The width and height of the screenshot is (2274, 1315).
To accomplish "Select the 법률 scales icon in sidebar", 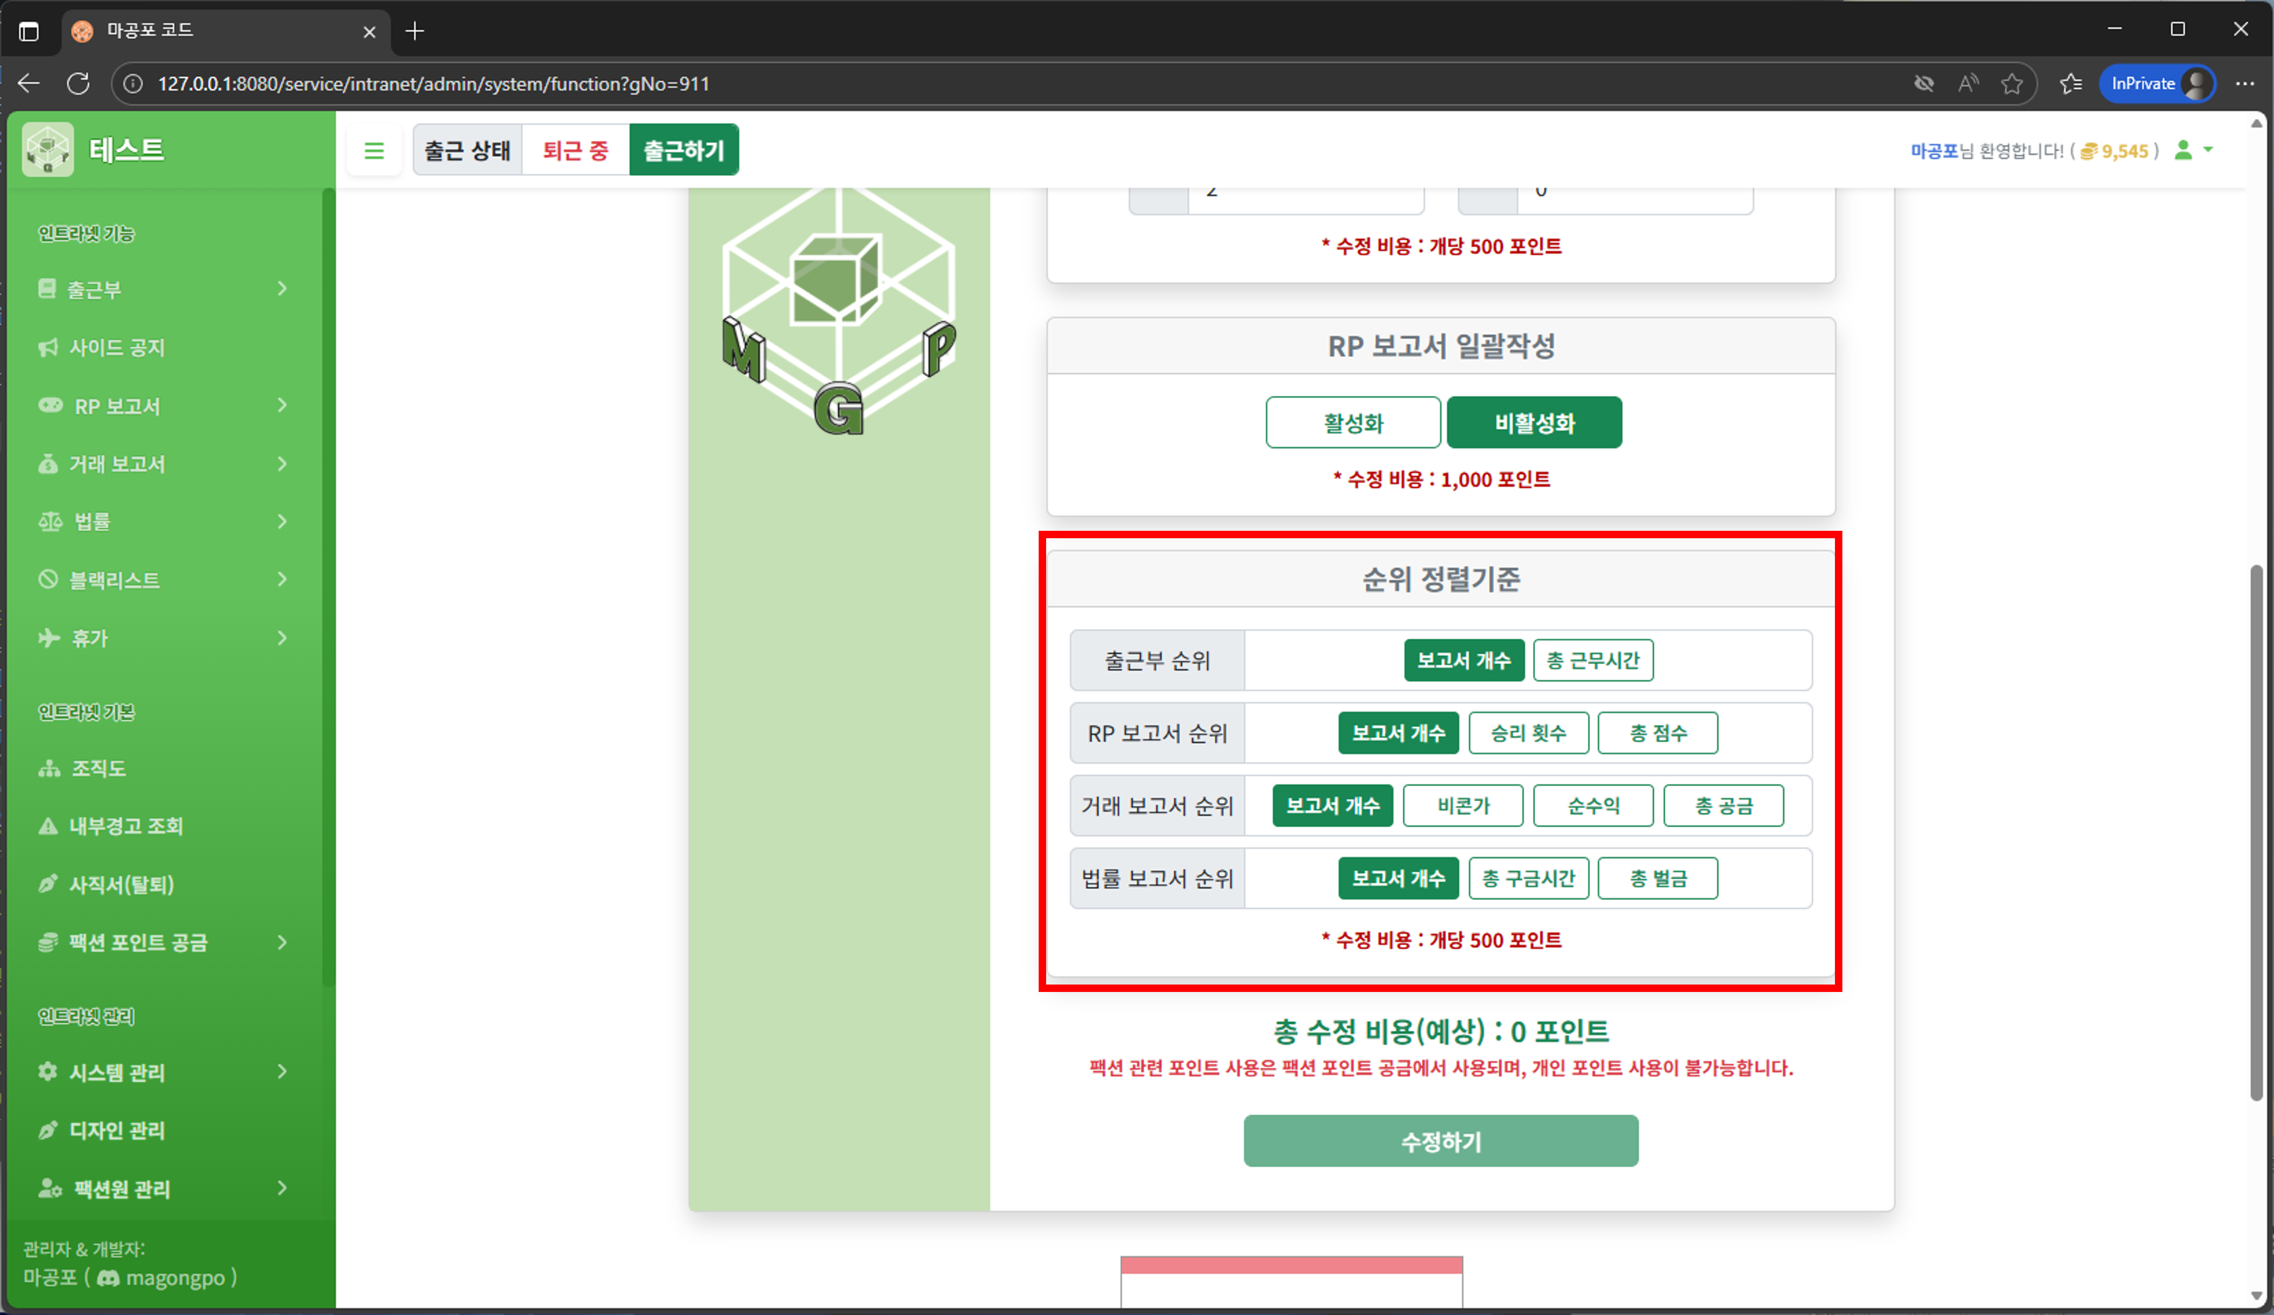I will [x=50, y=521].
